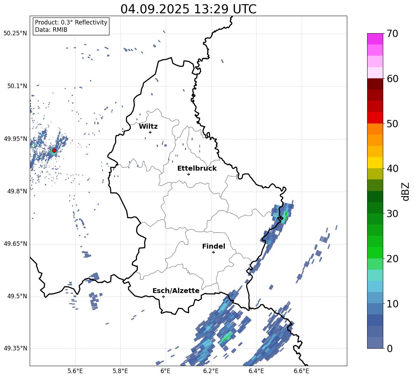Click the Wiltz station cross marker

point(150,132)
